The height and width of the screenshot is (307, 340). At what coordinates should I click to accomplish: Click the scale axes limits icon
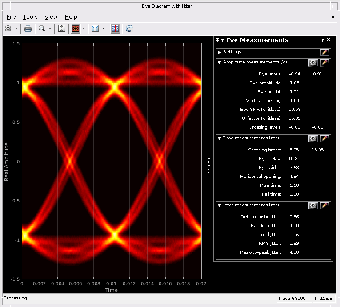click(x=62, y=28)
